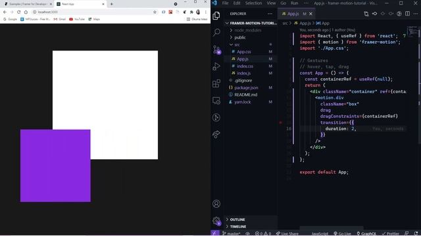Click the JavaScript language mode
Image resolution: width=421 pixels, height=236 pixels.
(x=320, y=233)
